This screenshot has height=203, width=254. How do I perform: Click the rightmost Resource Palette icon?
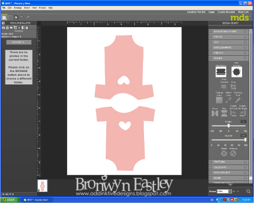pyautogui.click(x=27, y=28)
